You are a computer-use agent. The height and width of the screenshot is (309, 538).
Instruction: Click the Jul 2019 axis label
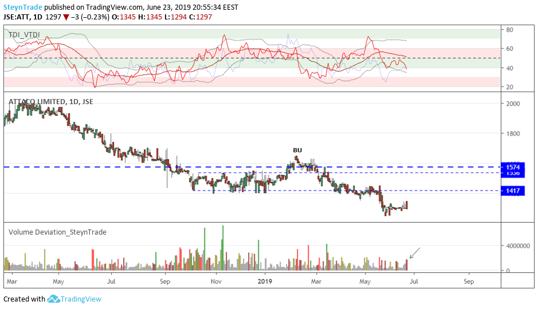(414, 282)
